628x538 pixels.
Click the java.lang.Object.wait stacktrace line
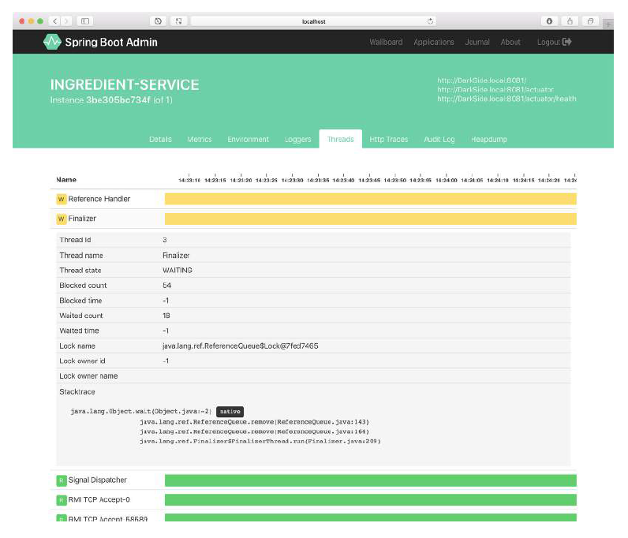pos(141,412)
